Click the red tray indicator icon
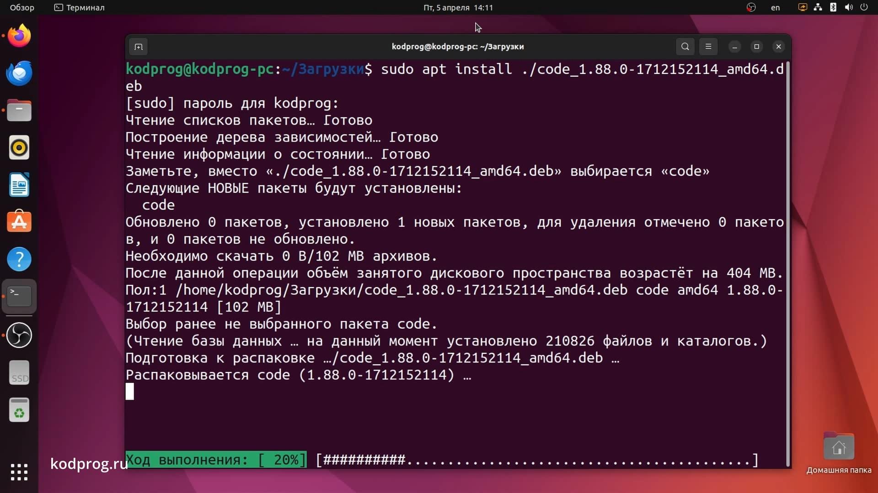878x493 pixels. click(751, 7)
